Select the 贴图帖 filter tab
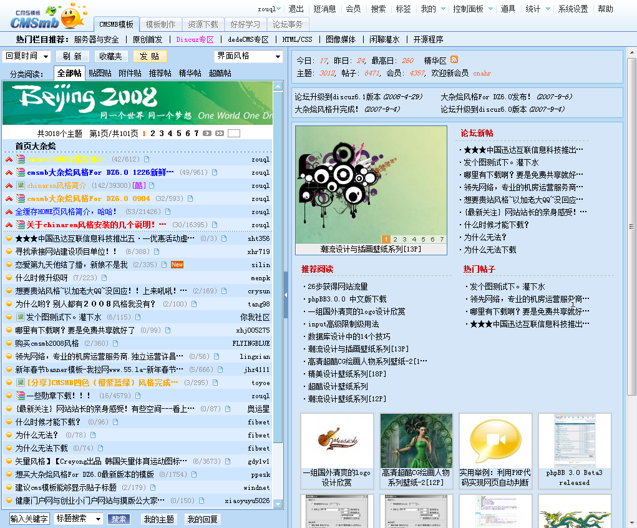This screenshot has width=637, height=528. pos(100,73)
